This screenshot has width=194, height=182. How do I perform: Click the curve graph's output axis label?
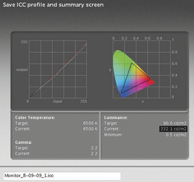pos(22,70)
